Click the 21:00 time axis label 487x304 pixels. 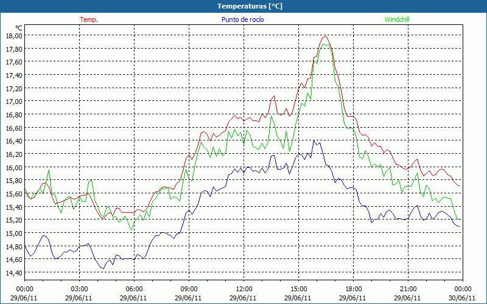pyautogui.click(x=408, y=289)
